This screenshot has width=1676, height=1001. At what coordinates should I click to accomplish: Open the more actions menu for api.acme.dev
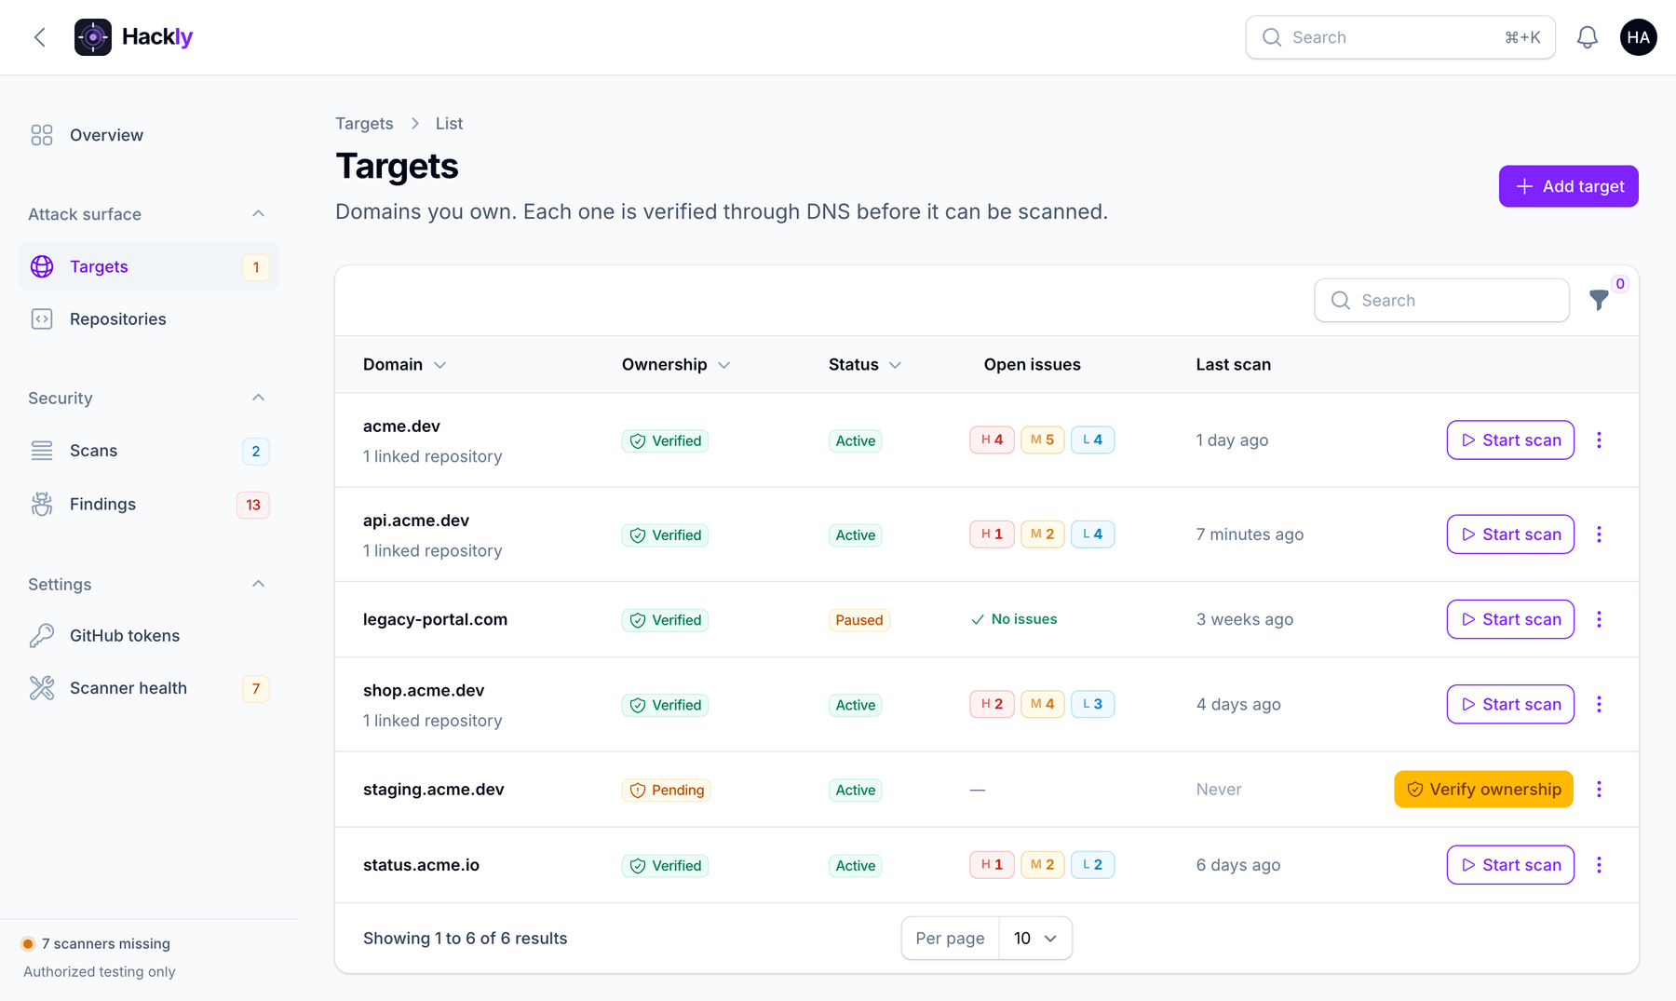pos(1599,534)
